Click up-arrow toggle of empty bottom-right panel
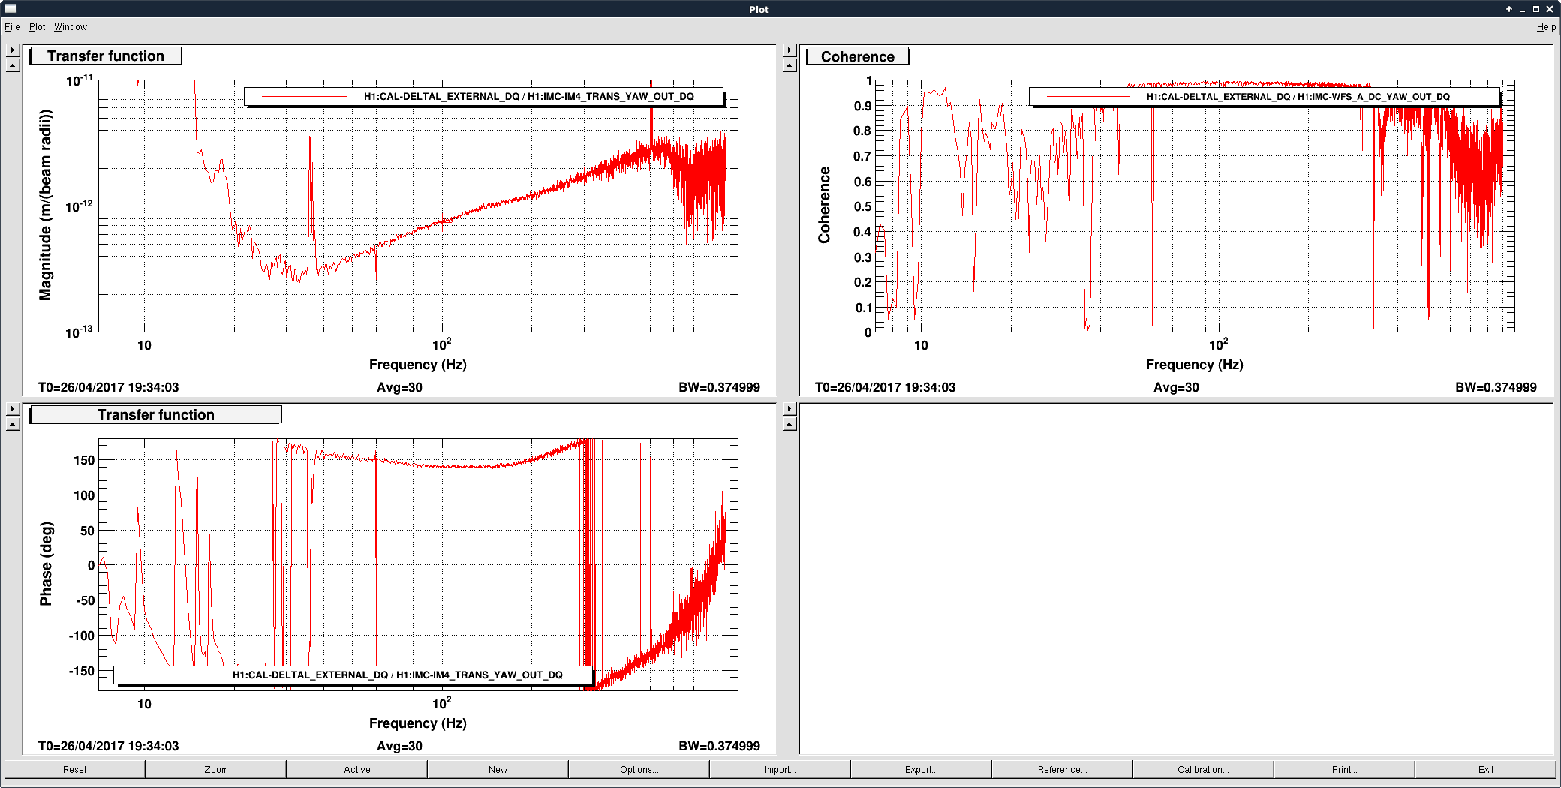This screenshot has height=788, width=1561. 790,424
